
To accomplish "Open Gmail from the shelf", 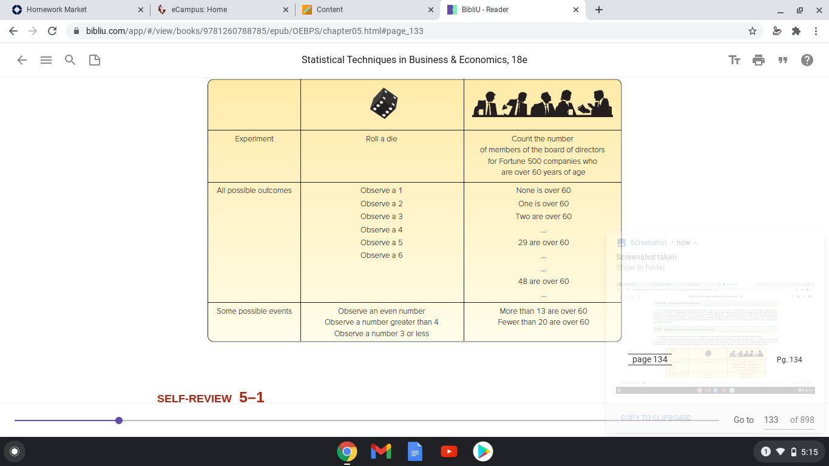I will (381, 451).
